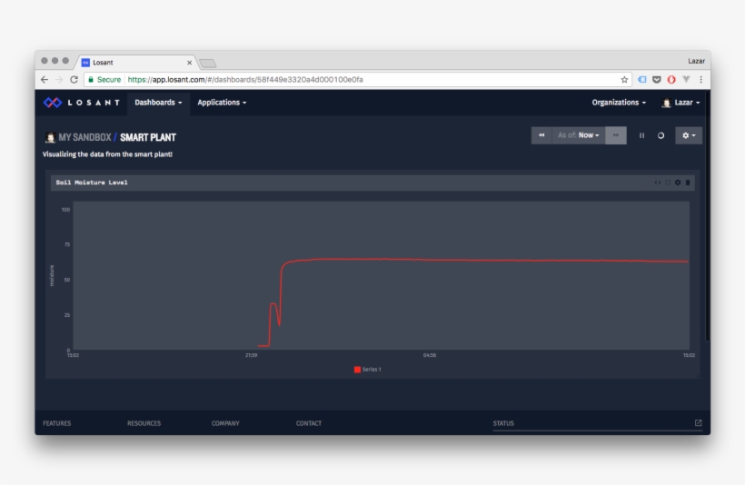Image resolution: width=745 pixels, height=485 pixels.
Task: Open the COMPANY footer link
Action: point(225,423)
